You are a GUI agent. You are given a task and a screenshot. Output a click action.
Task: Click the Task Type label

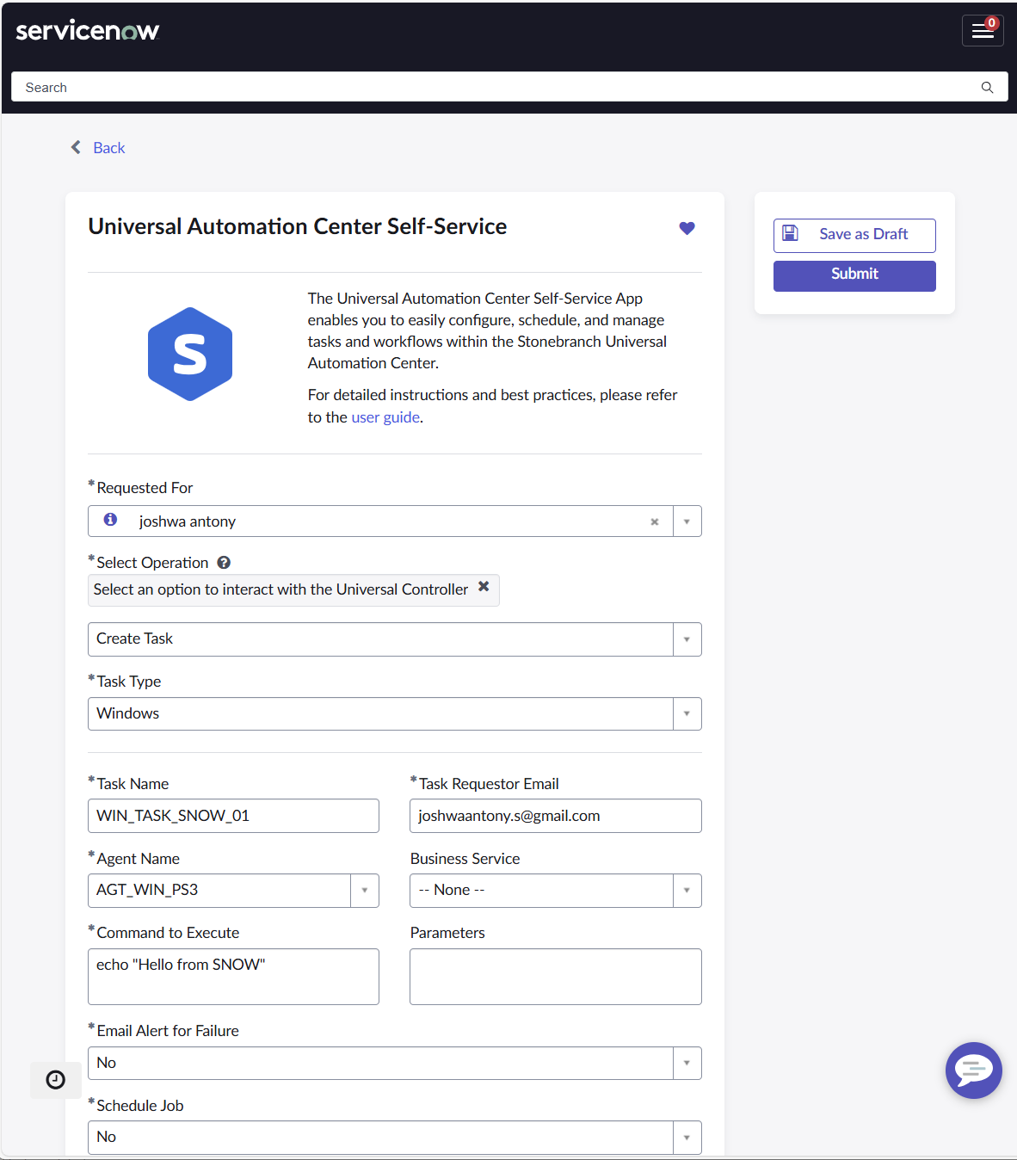click(129, 682)
